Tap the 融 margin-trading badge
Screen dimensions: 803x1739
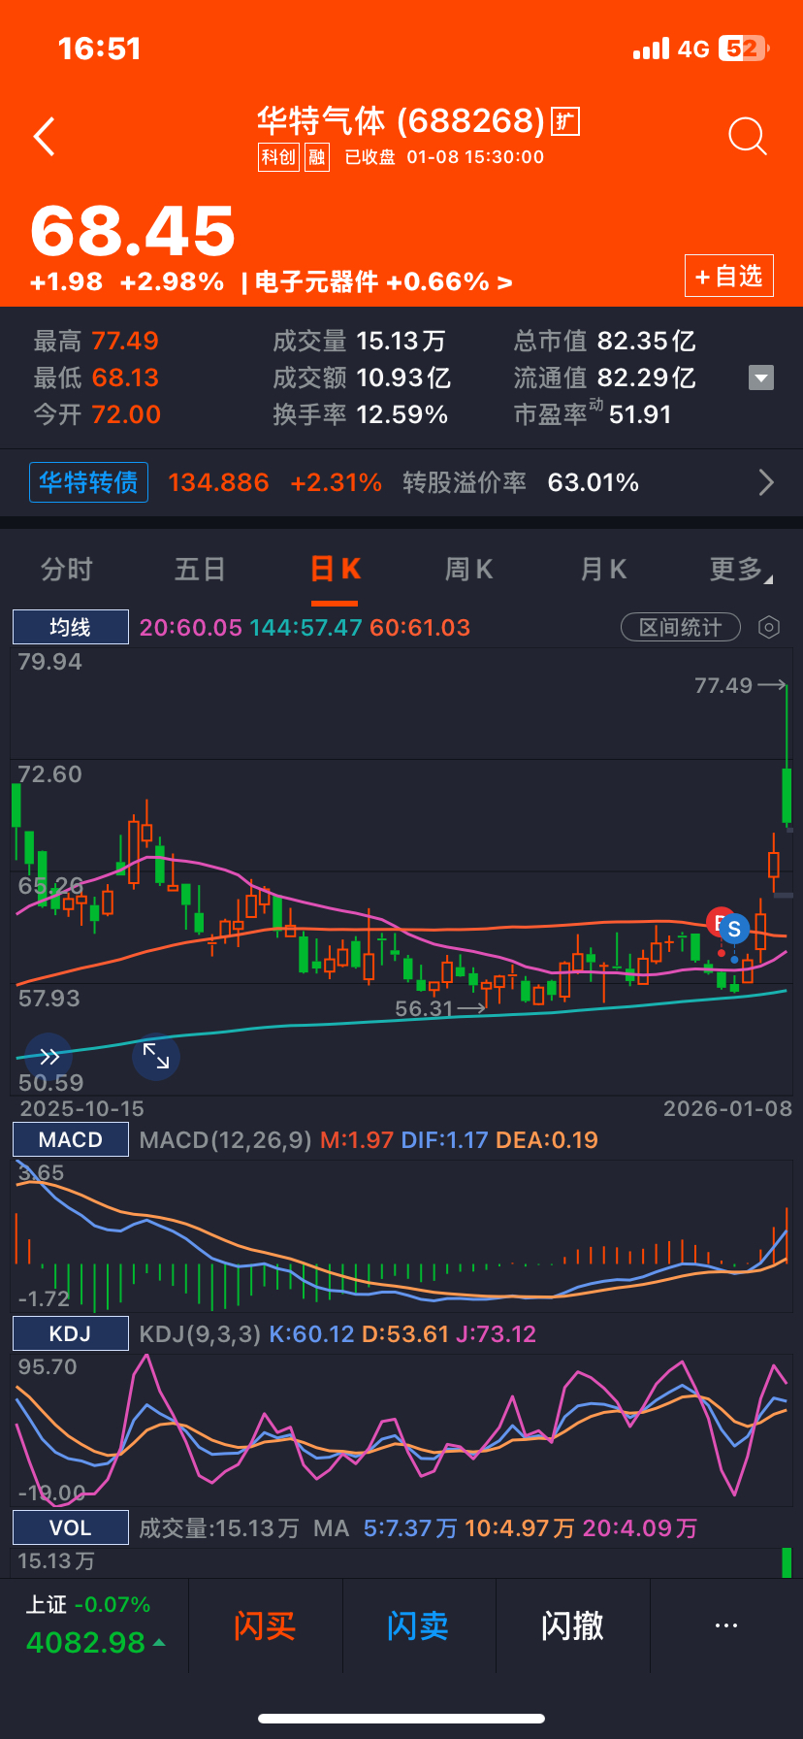317,157
